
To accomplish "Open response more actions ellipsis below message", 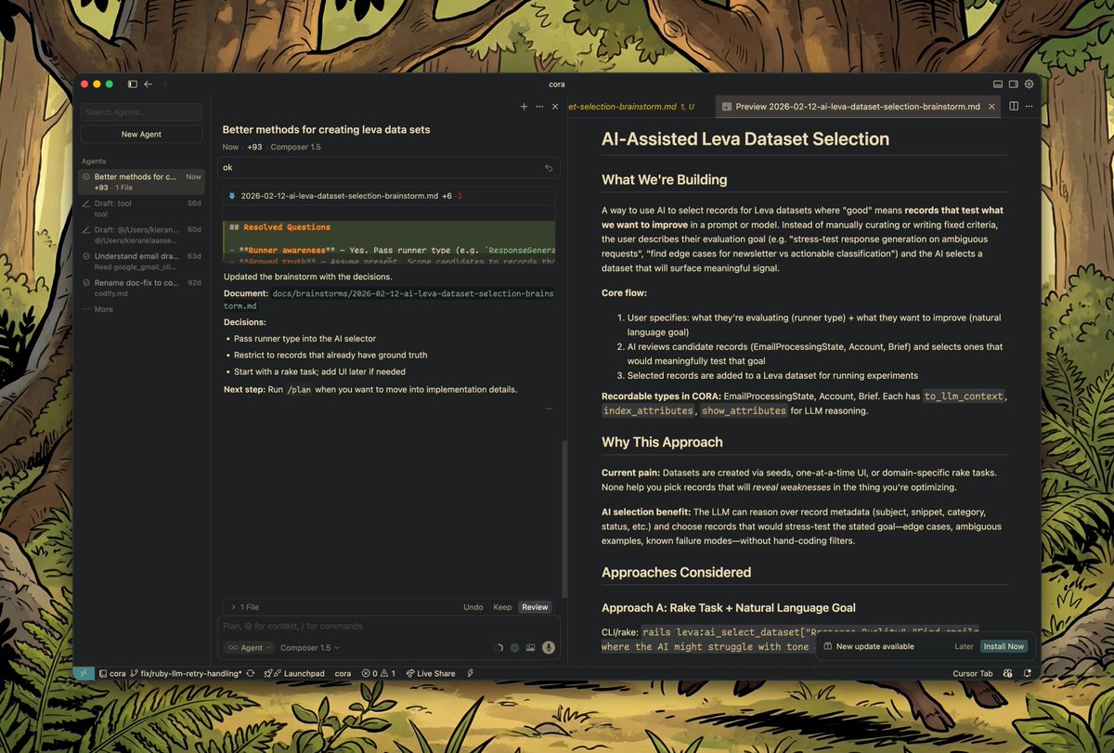I will point(549,408).
